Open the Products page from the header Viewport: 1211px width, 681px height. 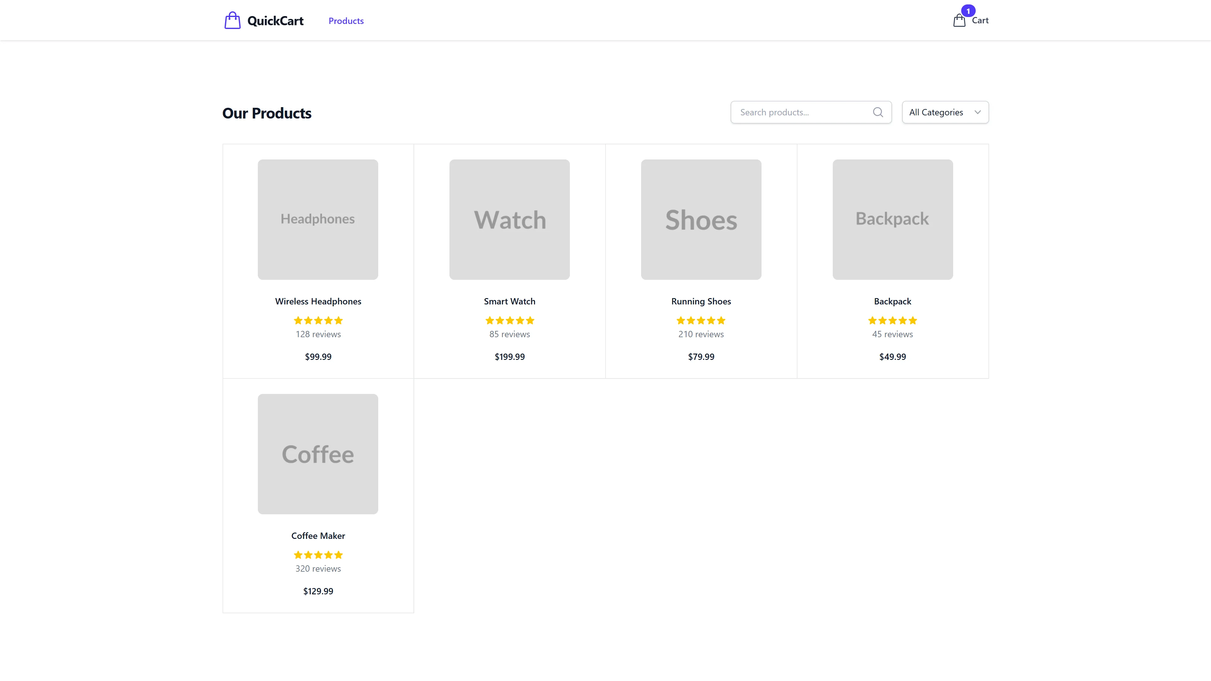pos(345,21)
